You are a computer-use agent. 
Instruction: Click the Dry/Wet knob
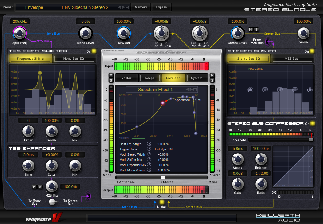pyautogui.click(x=124, y=33)
